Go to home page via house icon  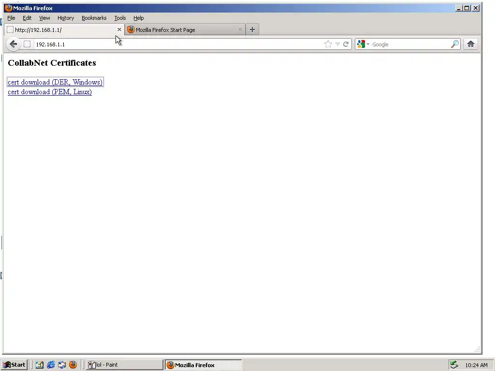pyautogui.click(x=471, y=44)
